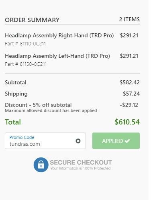Image resolution: width=153 pixels, height=200 pixels.
Task: Select the Headlamp Assembly Right-Hand item
Action: click(59, 35)
